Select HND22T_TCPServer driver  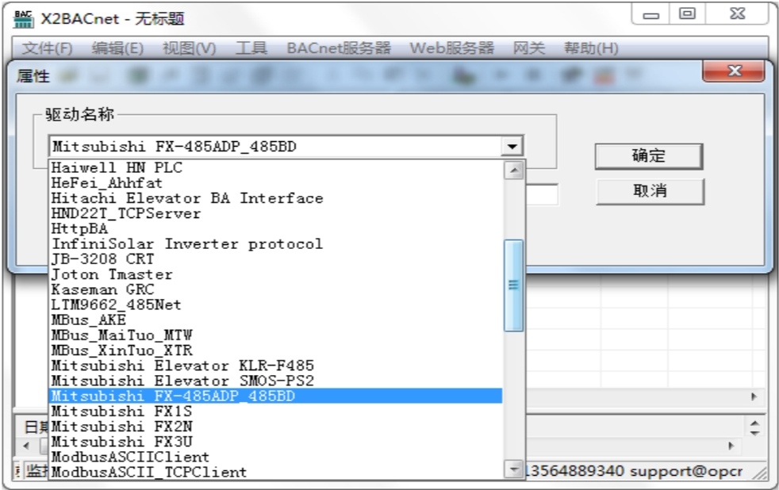coord(276,213)
